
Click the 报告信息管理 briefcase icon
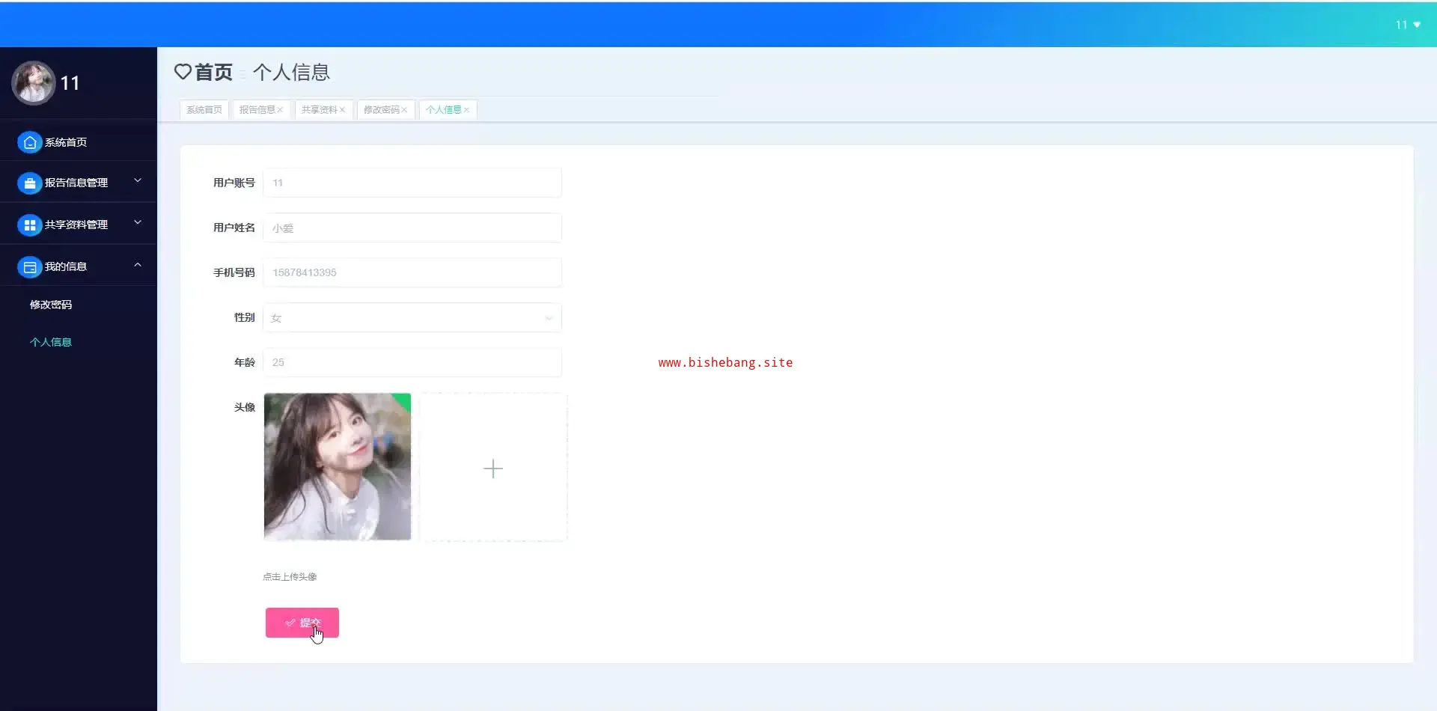tap(29, 183)
